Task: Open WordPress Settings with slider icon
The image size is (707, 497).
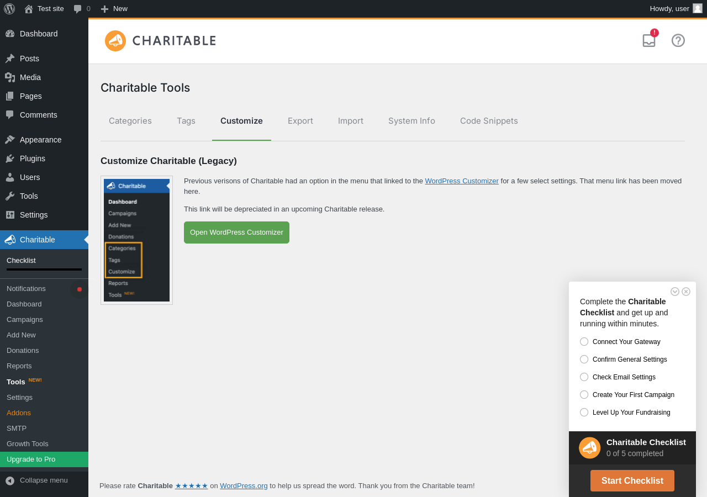Action: coord(44,215)
